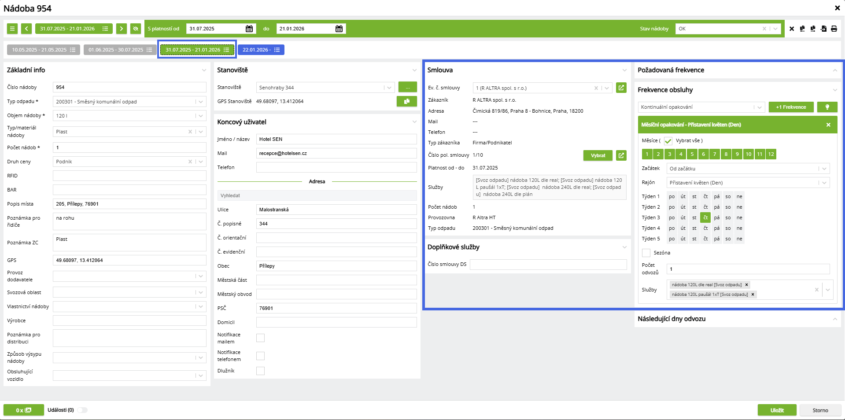
Task: Check Notifikace telefonem checkbox
Action: coord(261,356)
